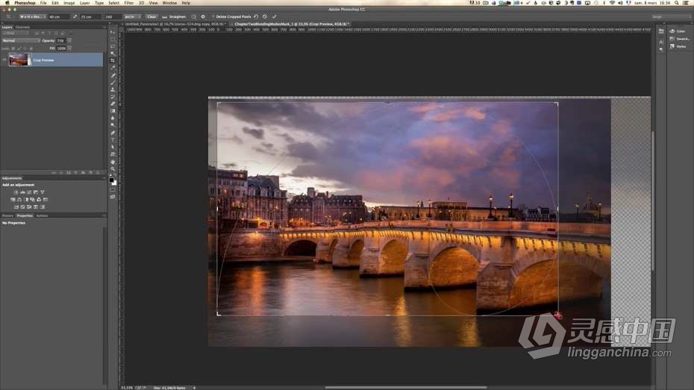Screen dimensions: 694x390
Task: Open the Image menu
Action: coord(69,3)
